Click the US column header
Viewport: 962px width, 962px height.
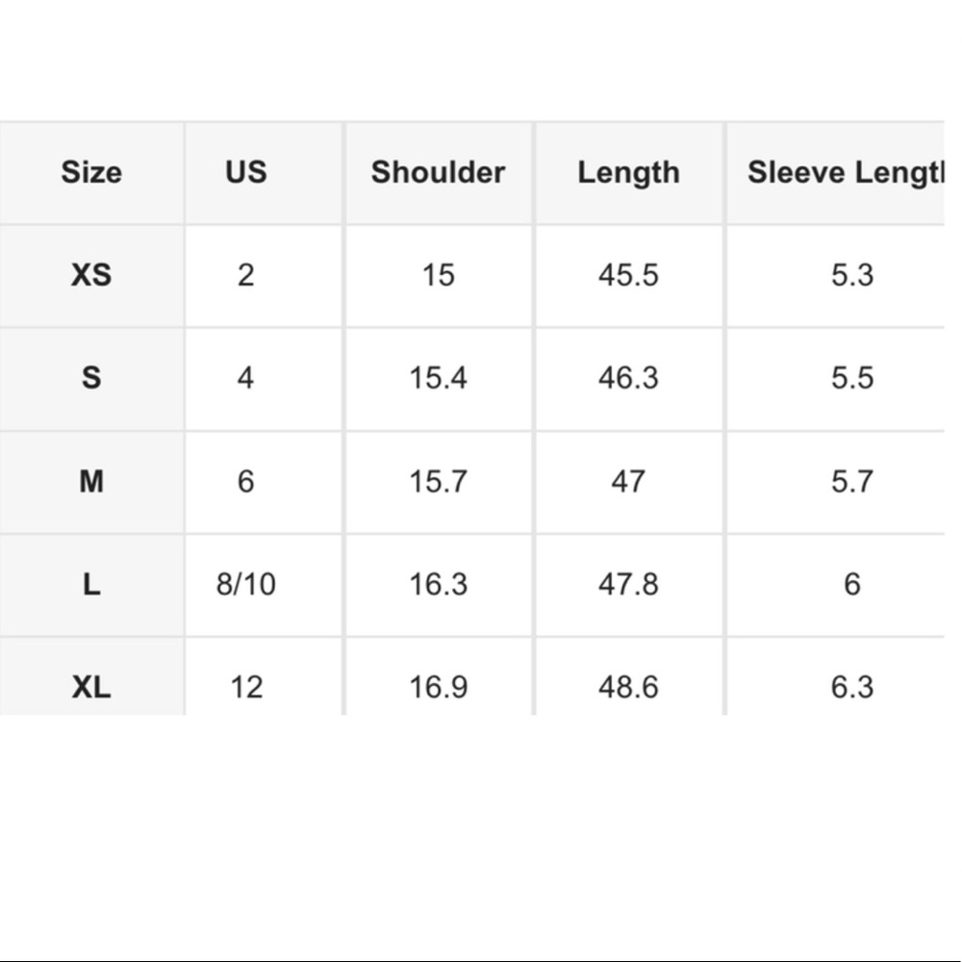coord(245,173)
